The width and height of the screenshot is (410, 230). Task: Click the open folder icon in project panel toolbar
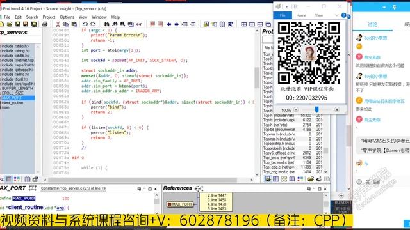(x=310, y=179)
